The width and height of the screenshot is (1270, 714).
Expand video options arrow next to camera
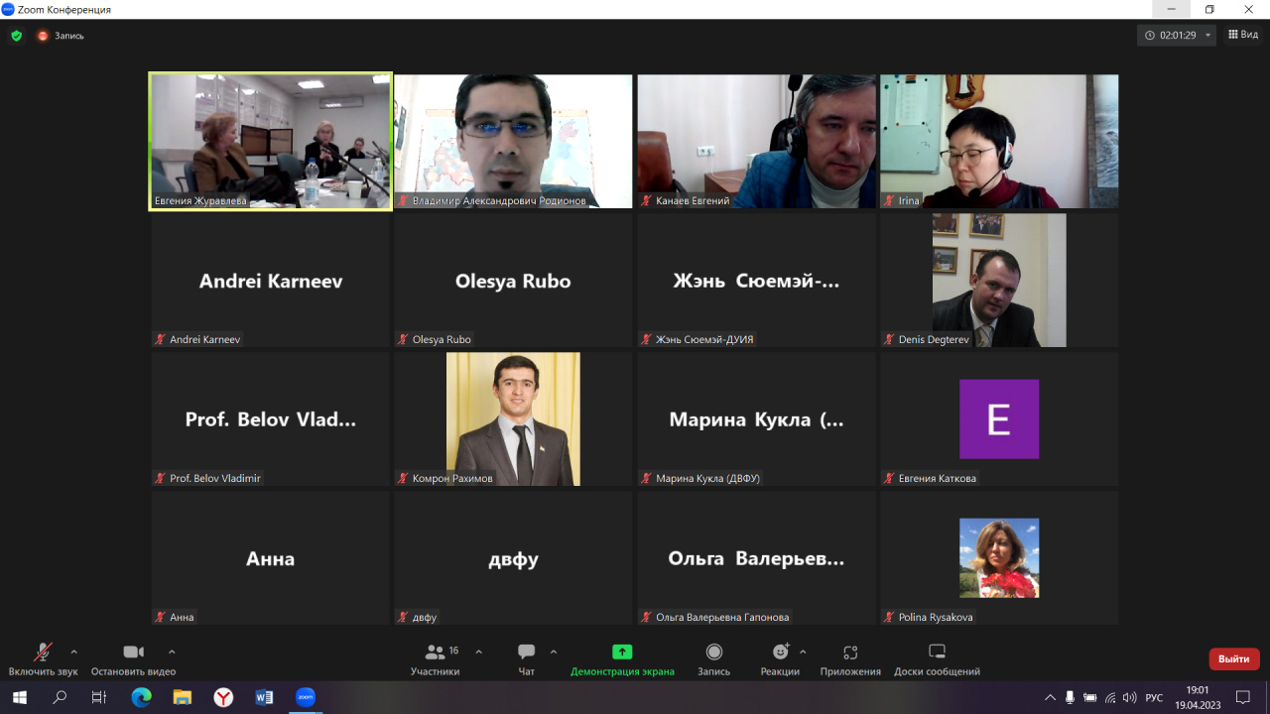(172, 652)
